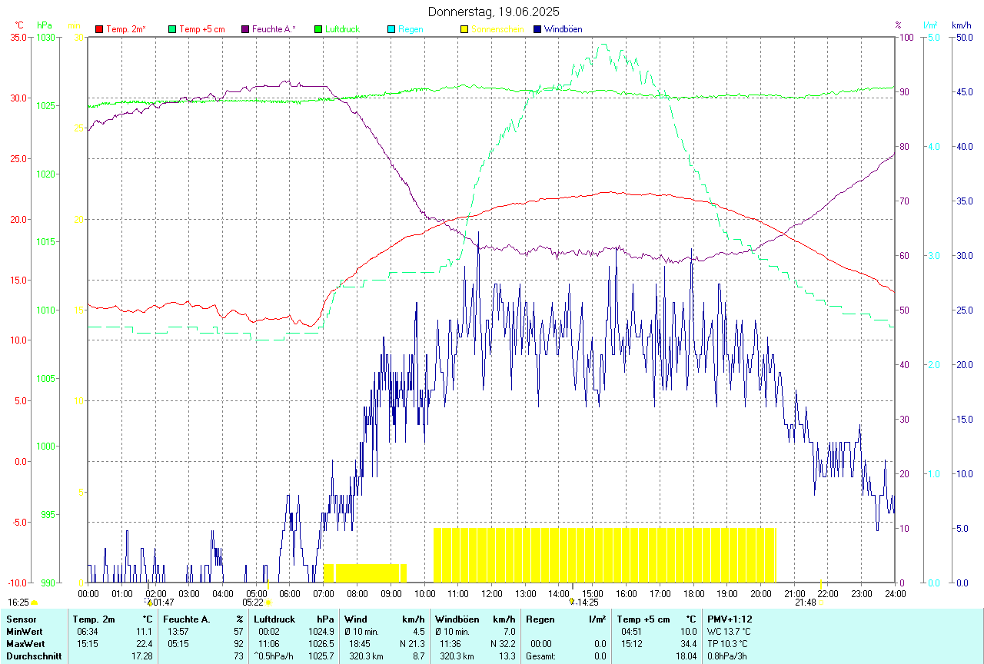Click the 14:25 marker below the time axis
Screen dimensions: 984x664
tap(582, 603)
